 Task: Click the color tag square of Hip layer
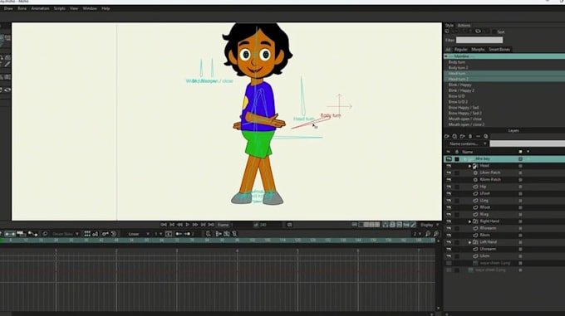(520, 187)
